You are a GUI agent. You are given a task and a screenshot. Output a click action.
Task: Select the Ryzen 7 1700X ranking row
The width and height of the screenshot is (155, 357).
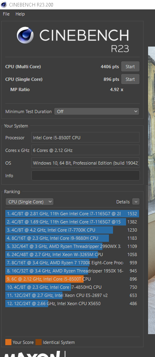pos(72,263)
